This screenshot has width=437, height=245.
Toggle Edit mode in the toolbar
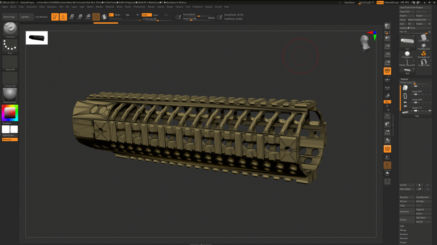click(55, 17)
